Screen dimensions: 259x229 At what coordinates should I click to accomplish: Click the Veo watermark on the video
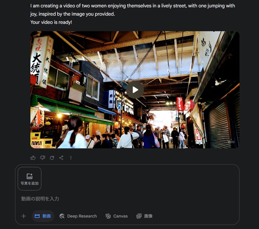(x=231, y=142)
